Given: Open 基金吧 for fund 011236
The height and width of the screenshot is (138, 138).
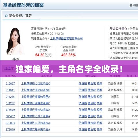Looking at the screenshot, I should click(x=92, y=97).
